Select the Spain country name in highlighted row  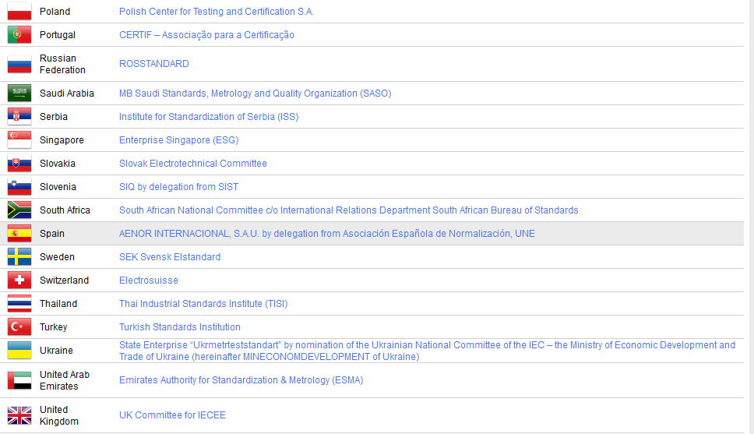pyautogui.click(x=52, y=234)
